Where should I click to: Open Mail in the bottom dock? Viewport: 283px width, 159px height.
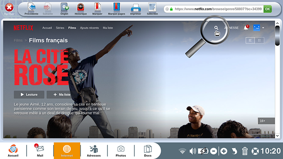(40, 151)
